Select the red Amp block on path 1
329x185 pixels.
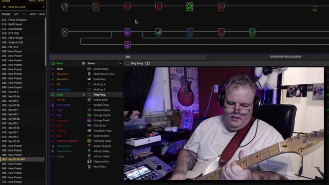127,6
